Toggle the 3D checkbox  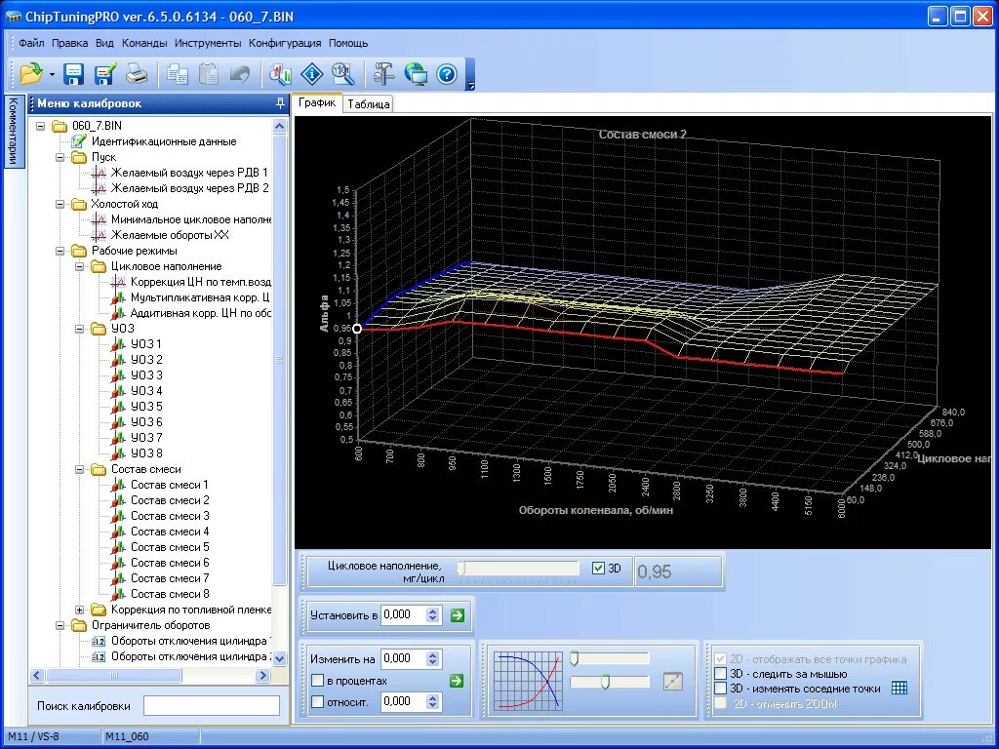point(598,569)
